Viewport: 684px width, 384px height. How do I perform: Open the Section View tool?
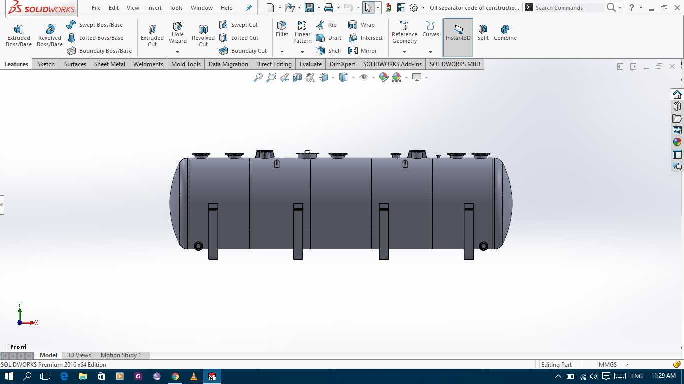(297, 77)
